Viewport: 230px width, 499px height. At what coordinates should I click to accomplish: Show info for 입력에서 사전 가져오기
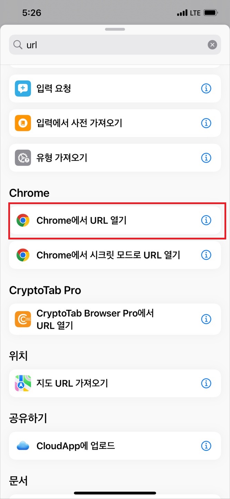206,123
